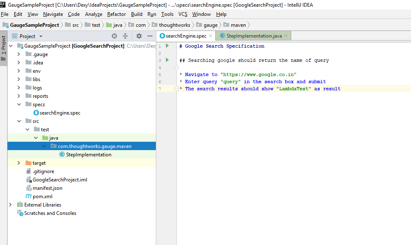Screen dimensions: 411x245
Task: Collapse the specs folder
Action: pyautogui.click(x=19, y=105)
